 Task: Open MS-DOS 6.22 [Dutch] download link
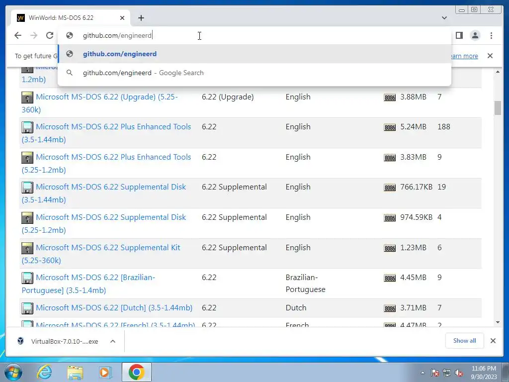pos(114,307)
